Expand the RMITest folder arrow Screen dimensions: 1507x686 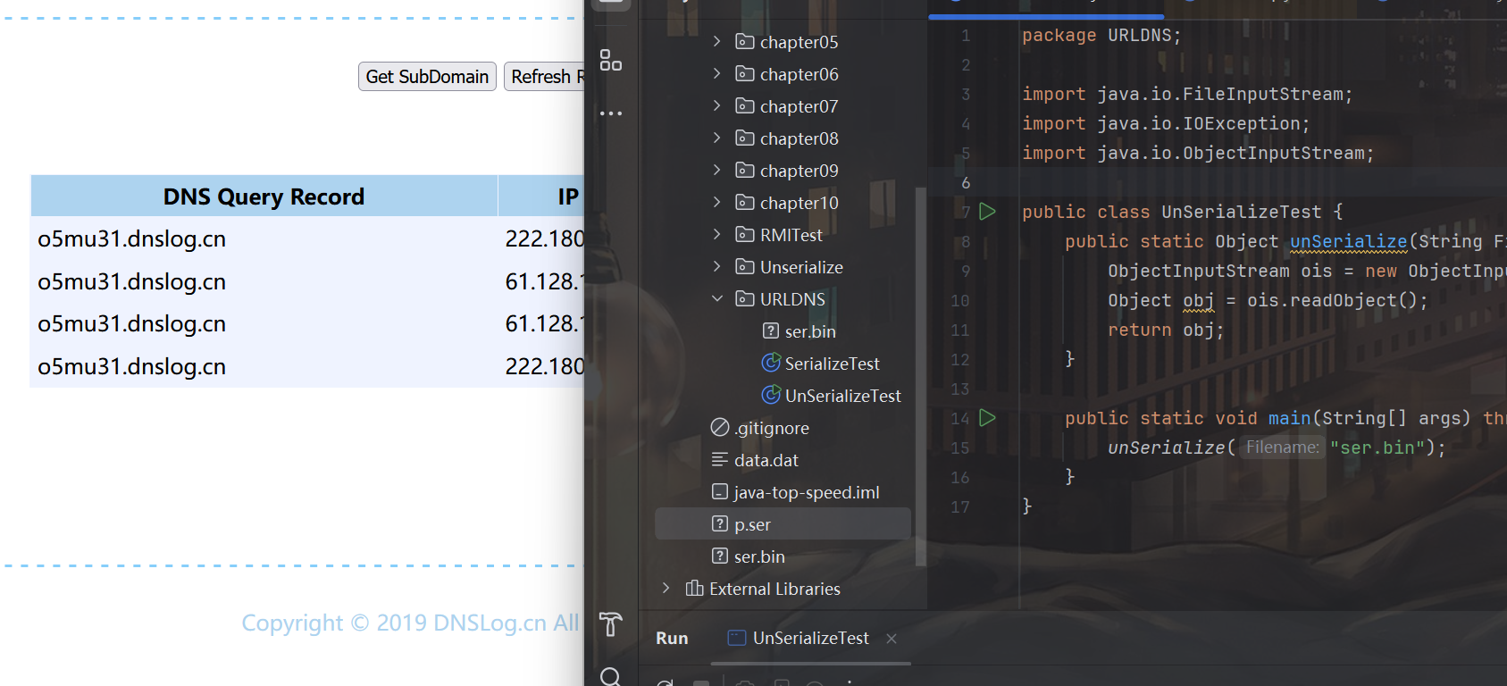pos(716,234)
